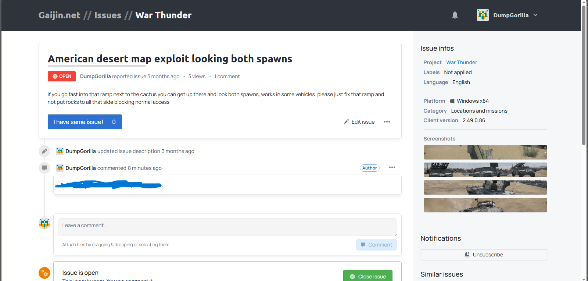
Task: Click the Edit issue pencil link
Action: click(x=359, y=122)
